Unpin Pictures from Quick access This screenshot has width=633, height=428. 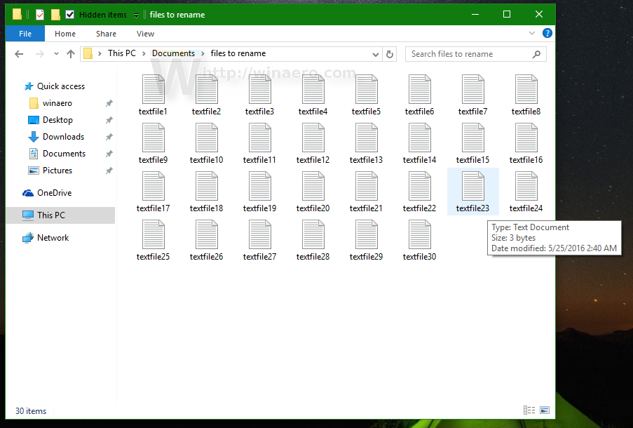[x=109, y=170]
